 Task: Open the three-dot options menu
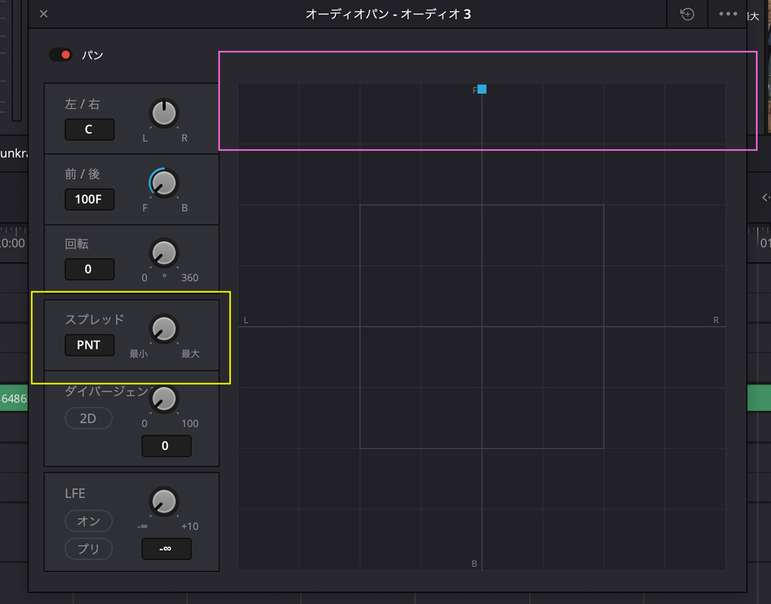pos(728,14)
